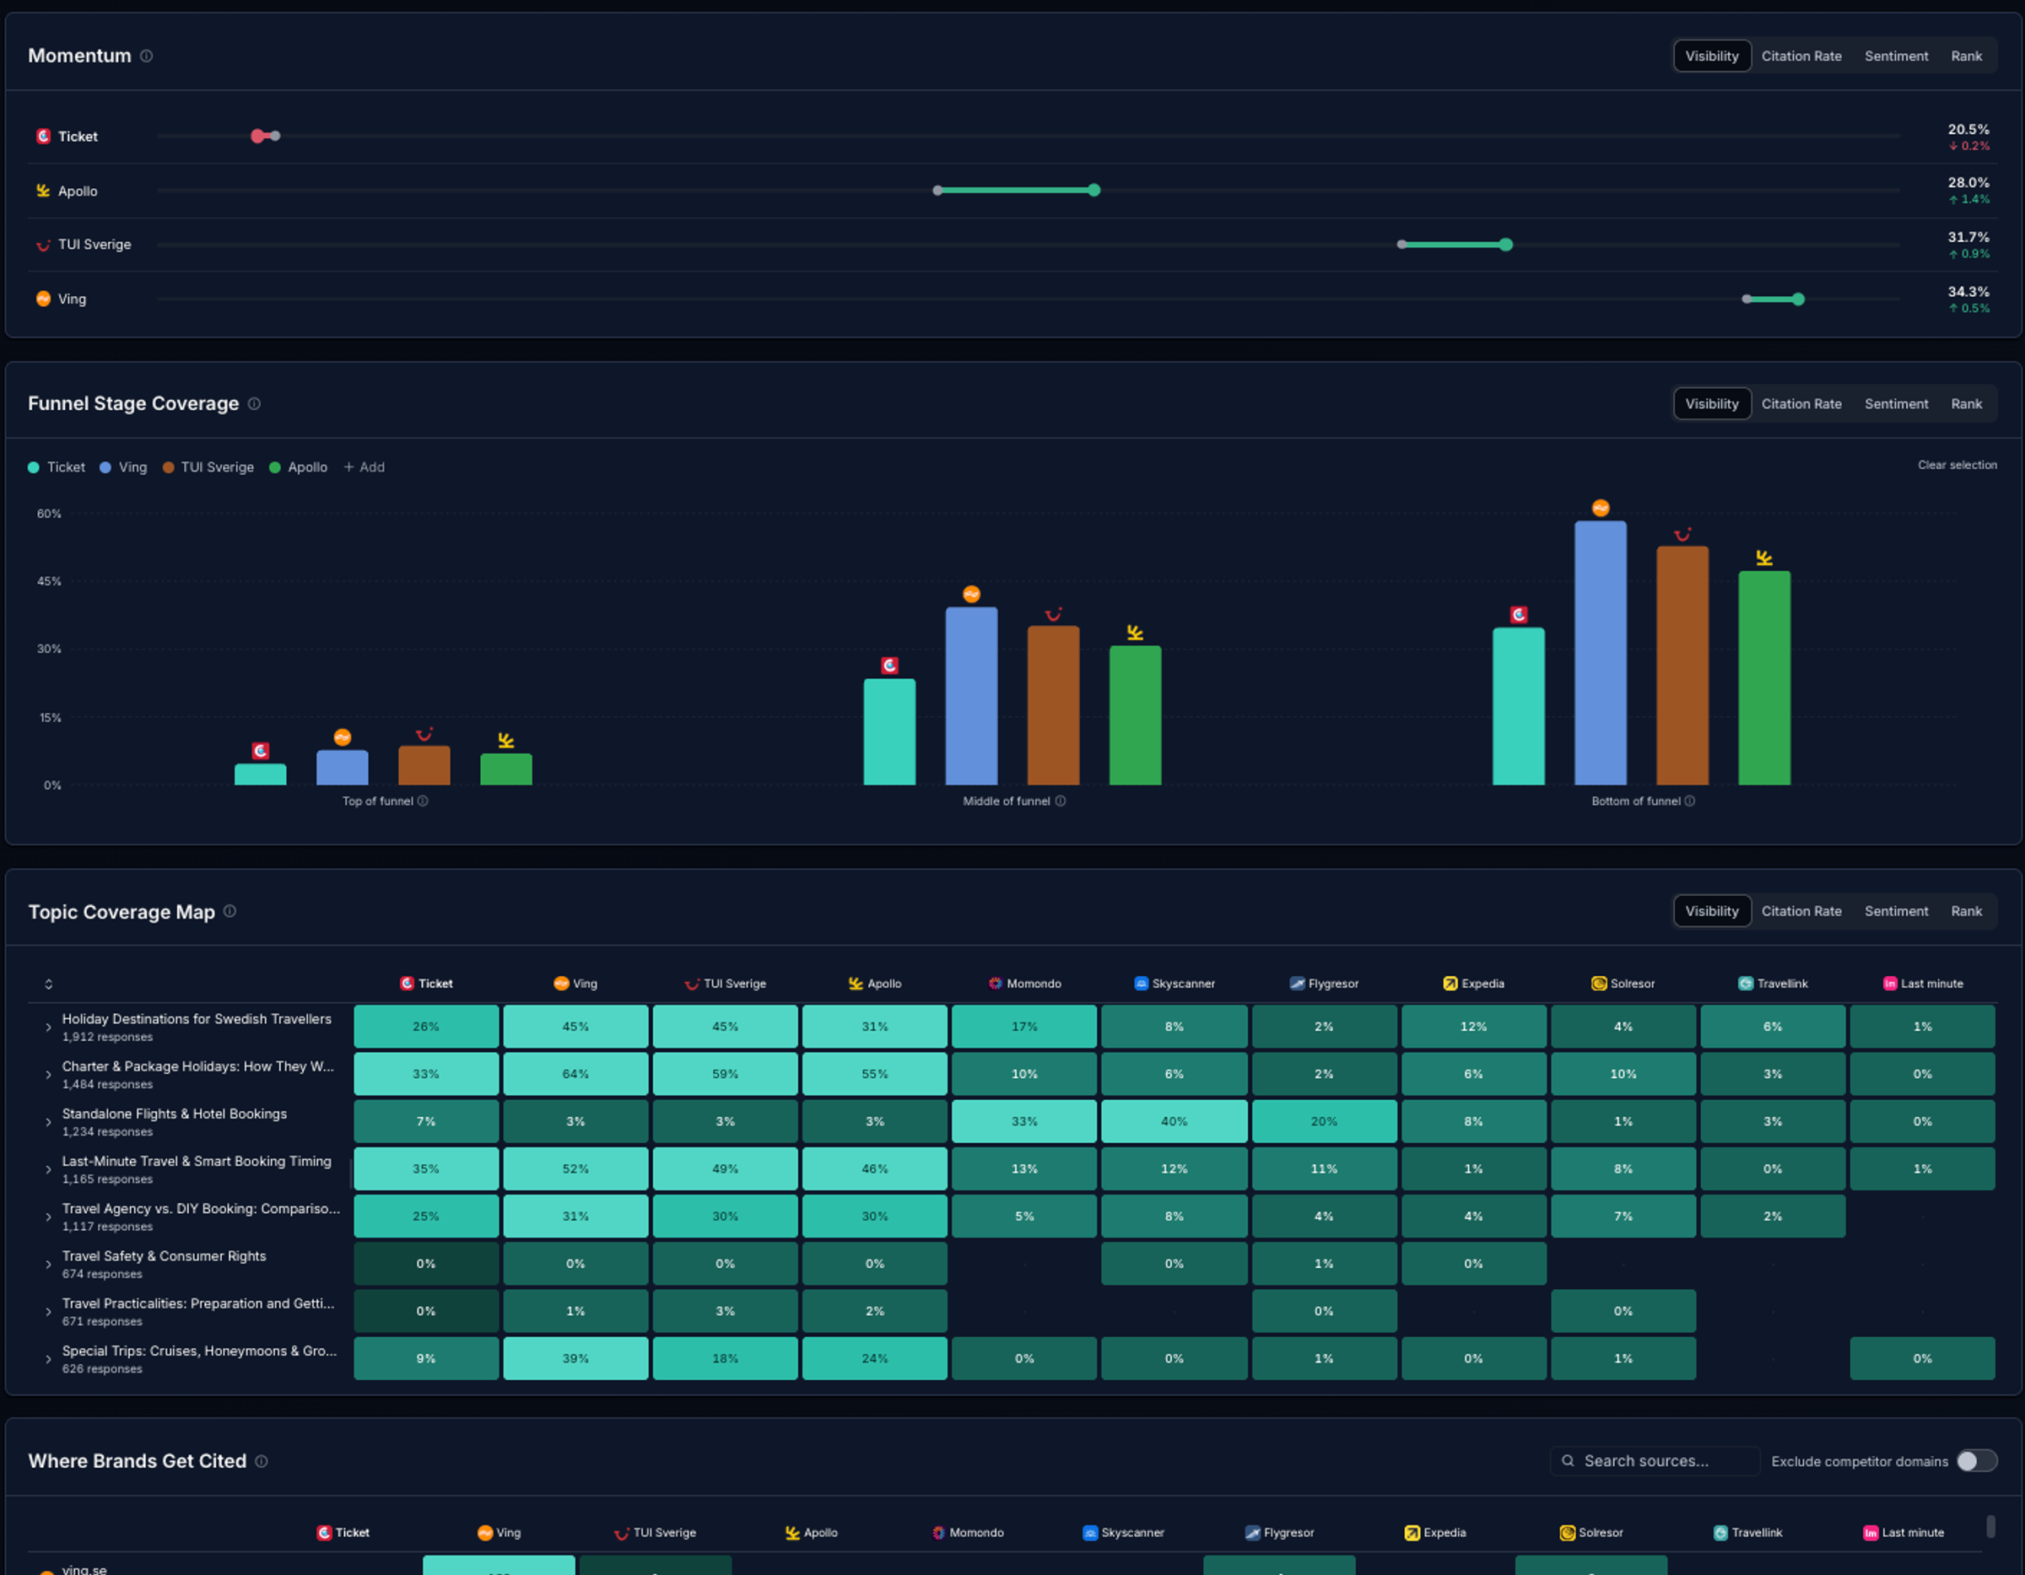The image size is (2025, 1575).
Task: Toggle Ving series in funnel legend
Action: tap(123, 467)
